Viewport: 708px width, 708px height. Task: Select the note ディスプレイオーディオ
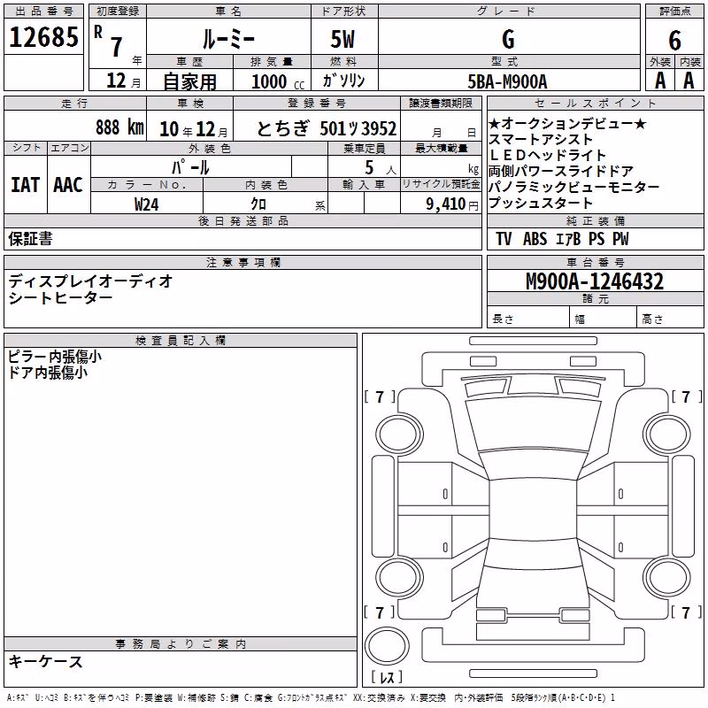coord(90,281)
